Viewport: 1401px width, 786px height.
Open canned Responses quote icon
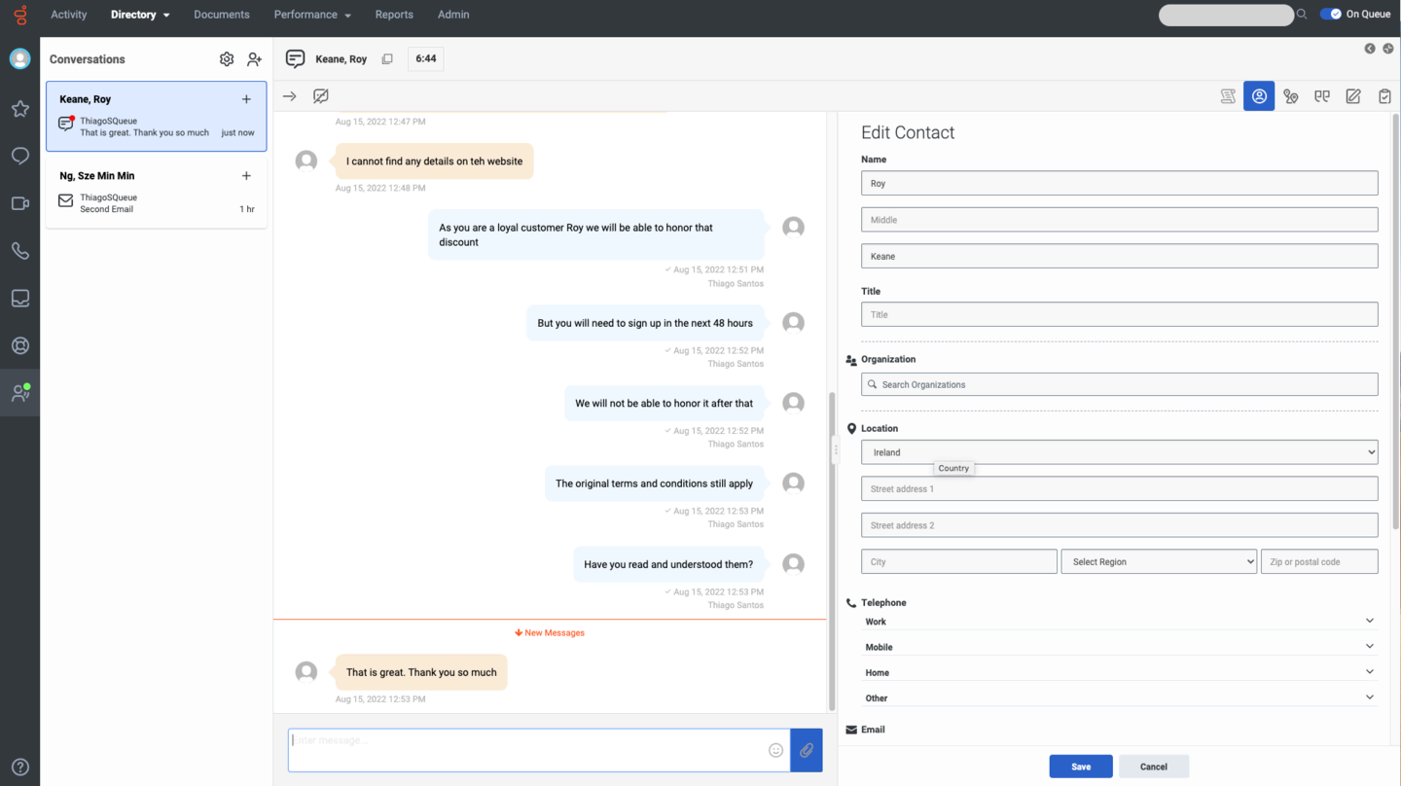1321,96
